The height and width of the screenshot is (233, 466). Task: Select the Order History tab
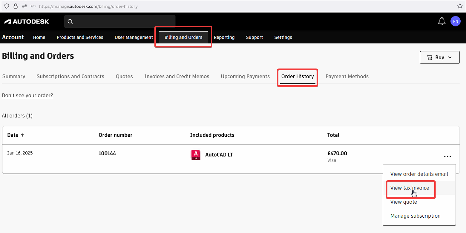pyautogui.click(x=298, y=76)
